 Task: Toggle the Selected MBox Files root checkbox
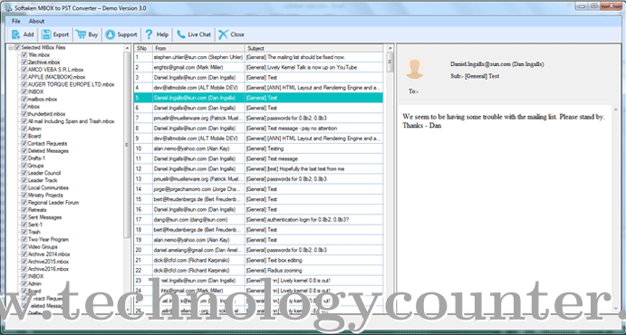point(17,47)
